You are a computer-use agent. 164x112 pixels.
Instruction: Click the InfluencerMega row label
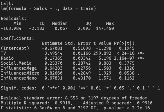click(19, 68)
